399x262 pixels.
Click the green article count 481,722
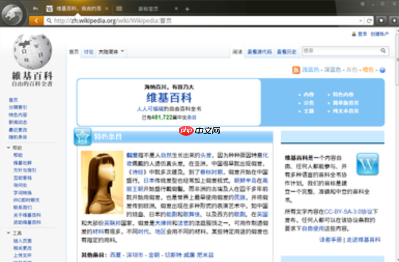pyautogui.click(x=162, y=117)
